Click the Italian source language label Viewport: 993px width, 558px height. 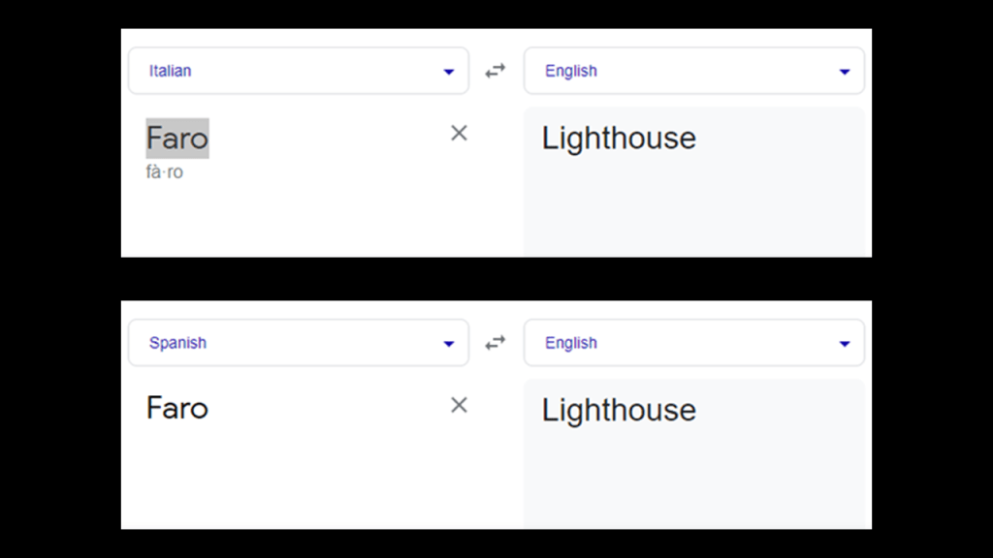171,71
